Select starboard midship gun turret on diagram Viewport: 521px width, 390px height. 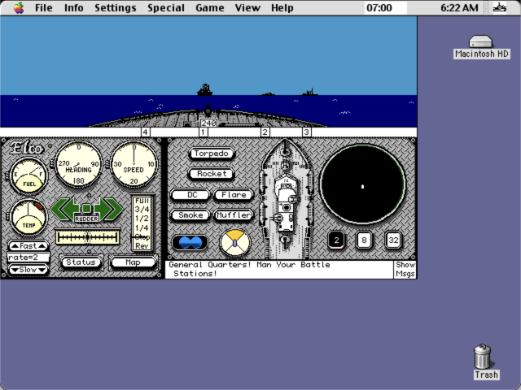(x=294, y=199)
